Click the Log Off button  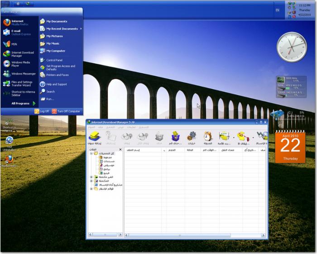click(x=42, y=111)
